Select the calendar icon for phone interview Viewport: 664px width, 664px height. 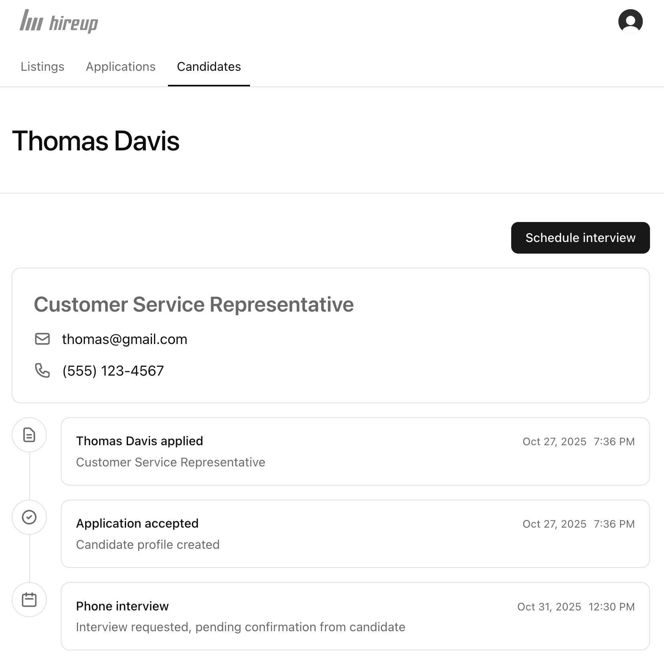pyautogui.click(x=29, y=600)
